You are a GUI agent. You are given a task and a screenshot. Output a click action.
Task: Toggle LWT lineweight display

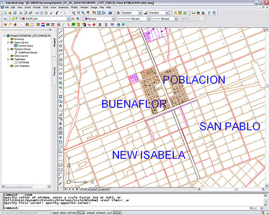109,213
